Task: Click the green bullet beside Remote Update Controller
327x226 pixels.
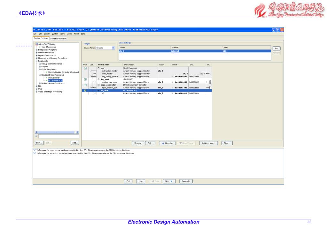Action: pos(46,72)
